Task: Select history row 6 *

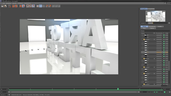Action: [155, 54]
